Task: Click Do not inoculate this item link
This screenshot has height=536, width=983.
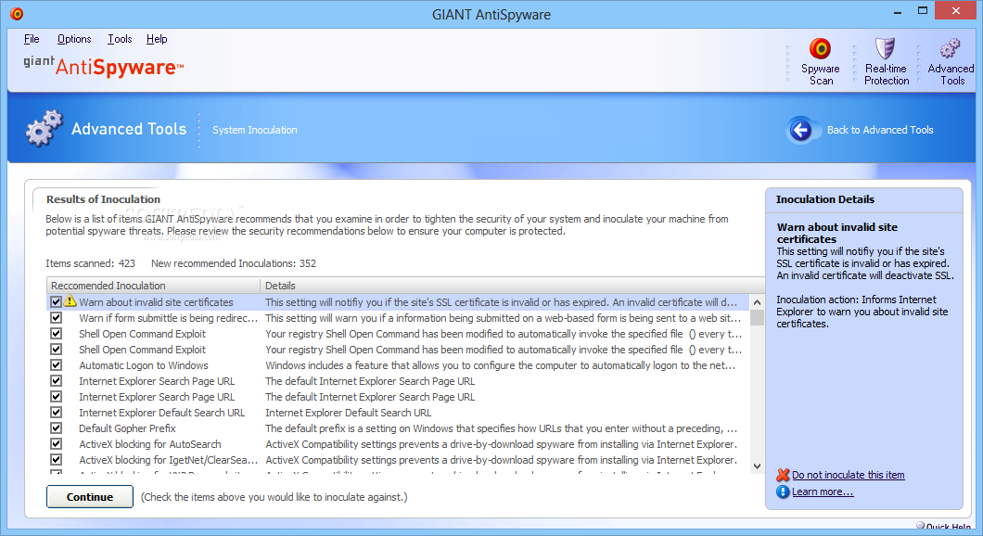Action: 849,475
